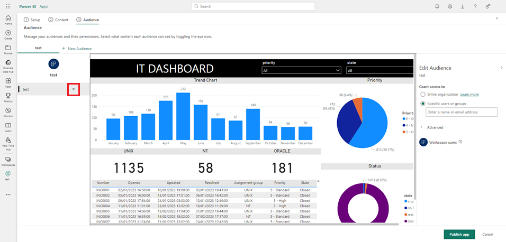The height and width of the screenshot is (242, 506).
Task: Click the name or email address field
Action: pos(462,112)
